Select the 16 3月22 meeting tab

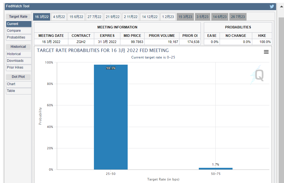click(x=42, y=17)
